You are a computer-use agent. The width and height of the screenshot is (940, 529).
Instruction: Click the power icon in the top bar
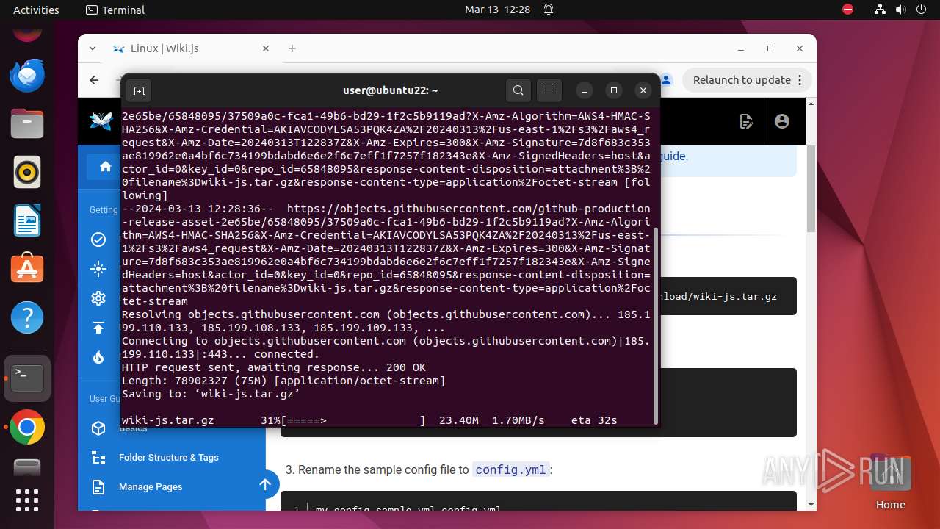tap(921, 10)
